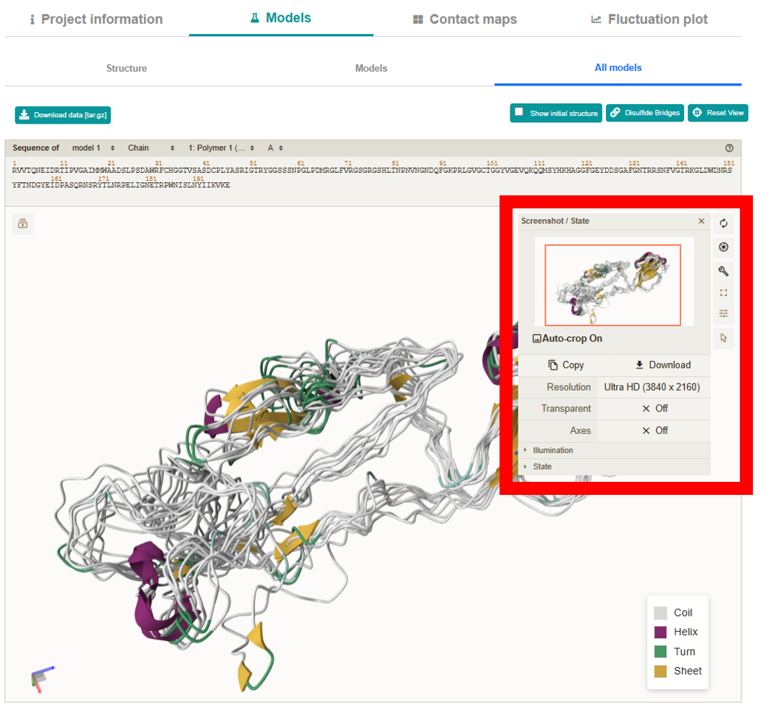Click the Helix legend color swatch
This screenshot has width=771, height=704.
[660, 632]
